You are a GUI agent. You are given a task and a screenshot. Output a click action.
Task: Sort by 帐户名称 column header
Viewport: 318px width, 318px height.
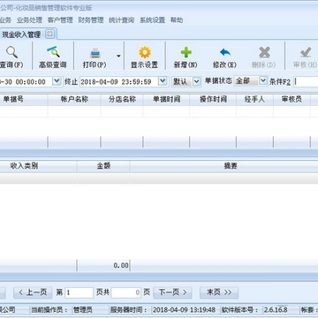pyautogui.click(x=74, y=99)
